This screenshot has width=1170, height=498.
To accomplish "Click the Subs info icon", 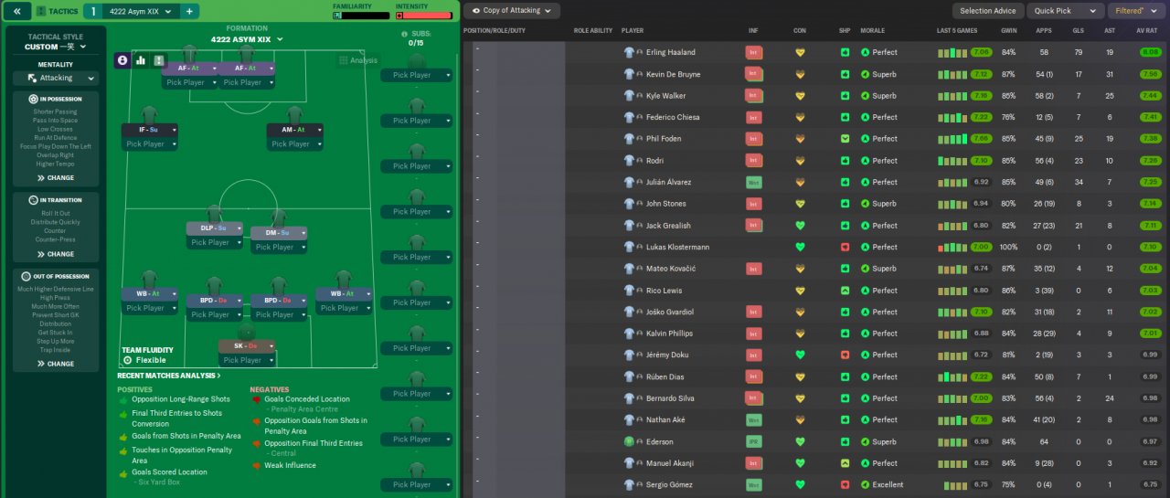I will pyautogui.click(x=405, y=33).
